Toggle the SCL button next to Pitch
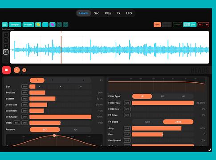Screen dimensions: 216x160 click(17, 123)
